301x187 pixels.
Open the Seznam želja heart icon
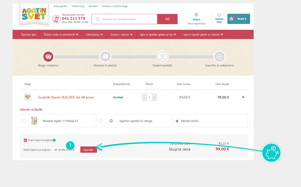click(x=219, y=16)
